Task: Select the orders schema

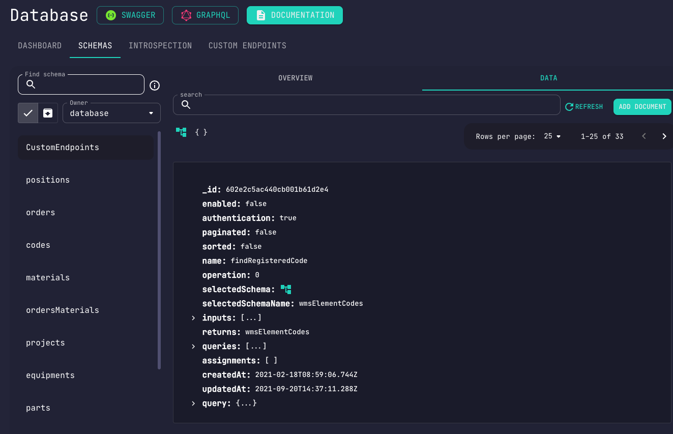Action: pos(85,213)
